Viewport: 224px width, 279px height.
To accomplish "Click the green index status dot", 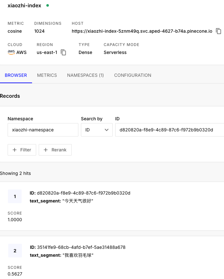I will tap(48, 5).
